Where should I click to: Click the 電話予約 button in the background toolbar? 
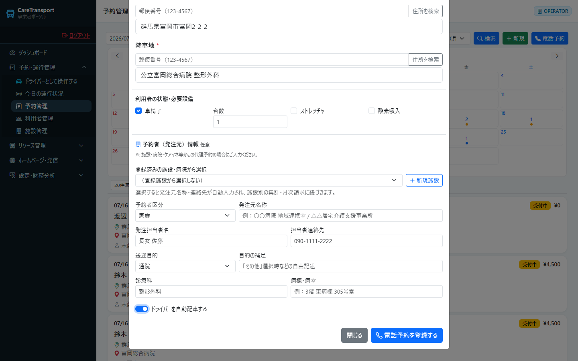pos(550,38)
